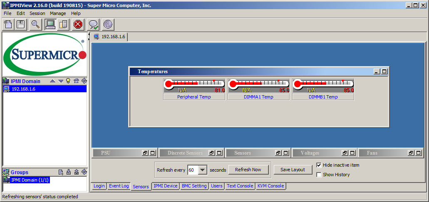This screenshot has height=202, width=429.
Task: Open the Session menu
Action: (37, 13)
